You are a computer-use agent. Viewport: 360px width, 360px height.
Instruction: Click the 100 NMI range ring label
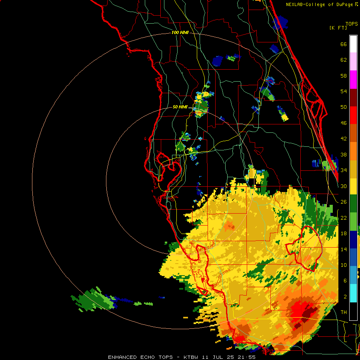pos(180,33)
